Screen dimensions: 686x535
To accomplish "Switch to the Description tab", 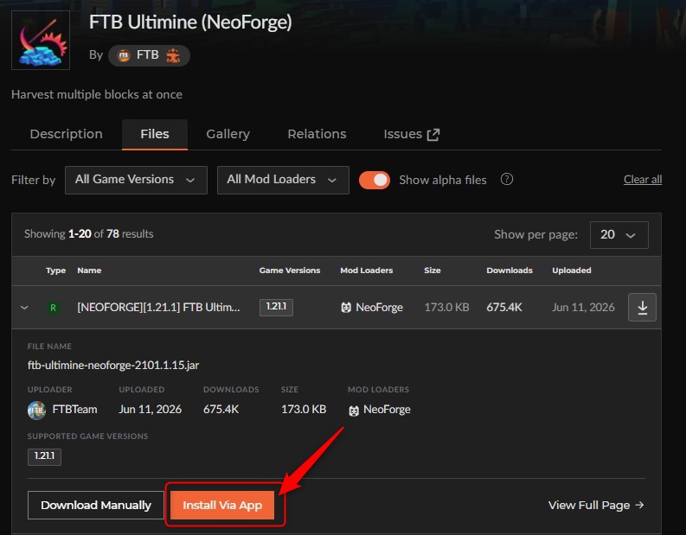I will (66, 134).
